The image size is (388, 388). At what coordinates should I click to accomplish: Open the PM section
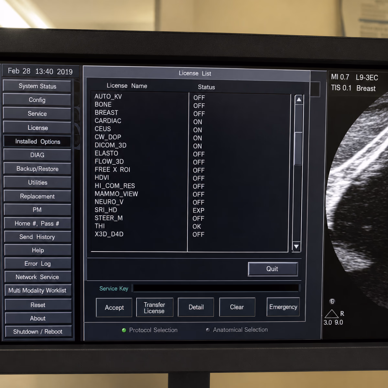38,210
